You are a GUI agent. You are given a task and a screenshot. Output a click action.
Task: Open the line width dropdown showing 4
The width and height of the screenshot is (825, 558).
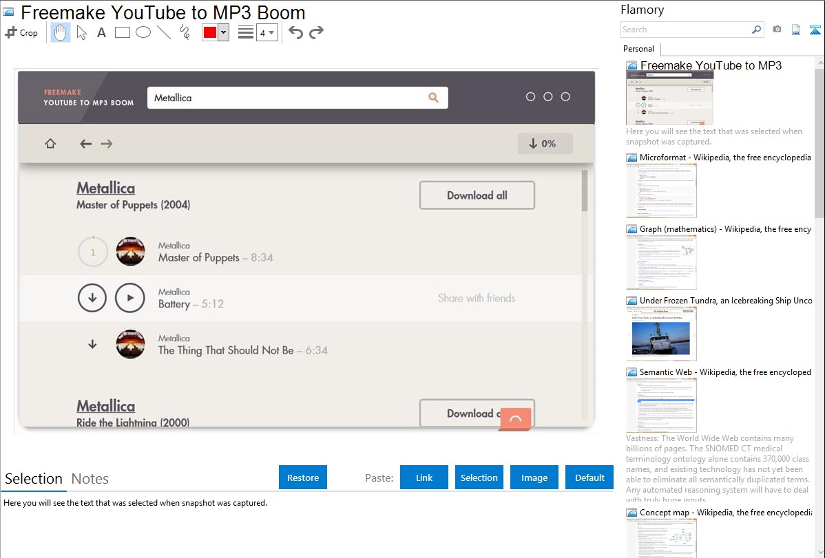[x=267, y=32]
